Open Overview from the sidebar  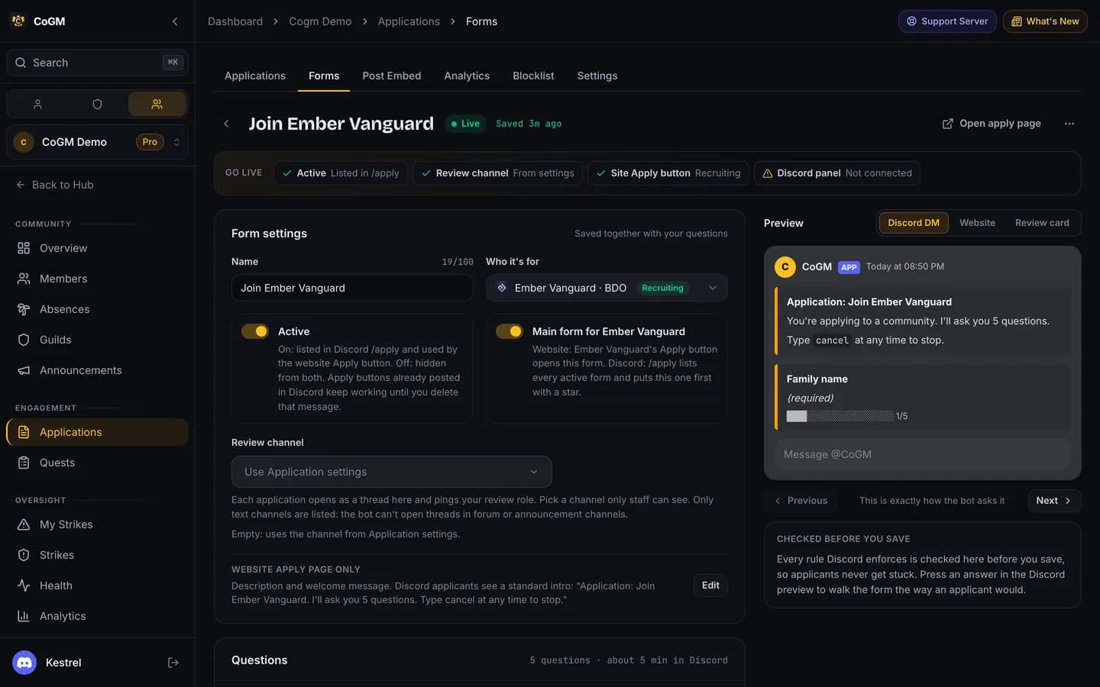click(x=97, y=248)
